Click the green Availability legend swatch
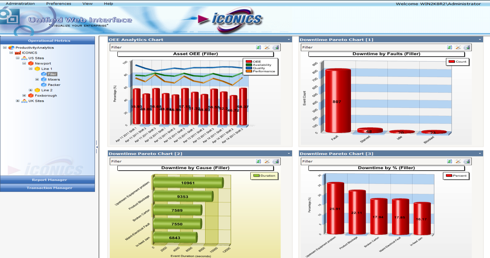The height and width of the screenshot is (258, 490). (248, 65)
